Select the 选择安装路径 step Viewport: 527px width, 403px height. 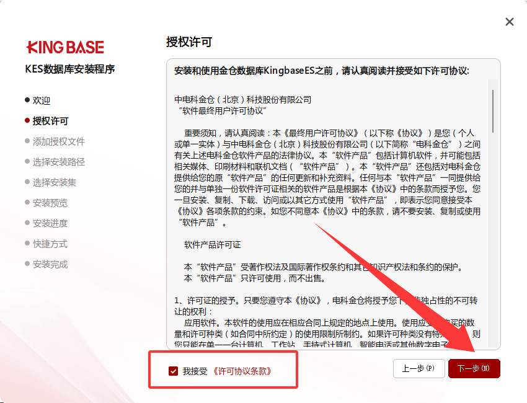[x=55, y=162]
